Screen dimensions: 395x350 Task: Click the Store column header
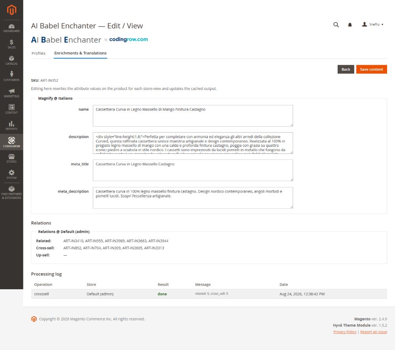coord(92,284)
